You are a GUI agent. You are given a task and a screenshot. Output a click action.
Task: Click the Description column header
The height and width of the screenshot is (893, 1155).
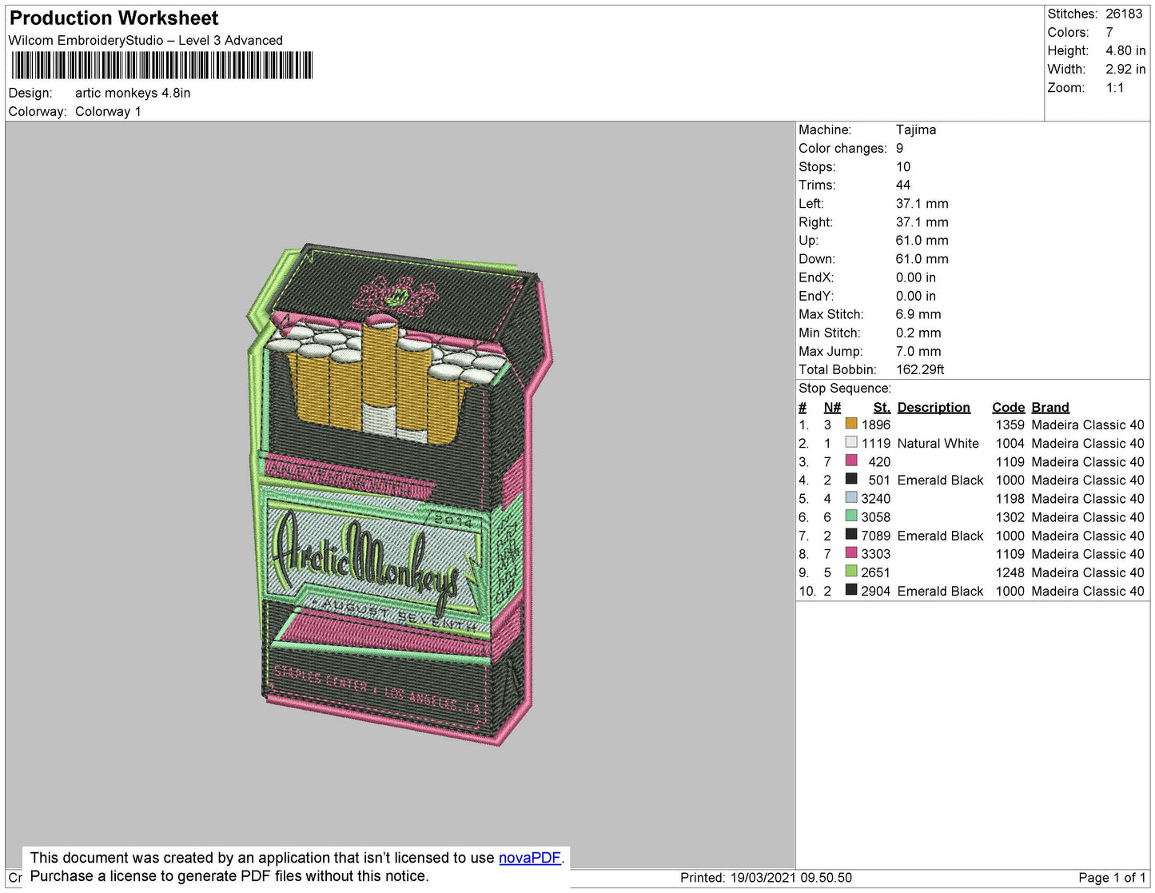point(934,407)
